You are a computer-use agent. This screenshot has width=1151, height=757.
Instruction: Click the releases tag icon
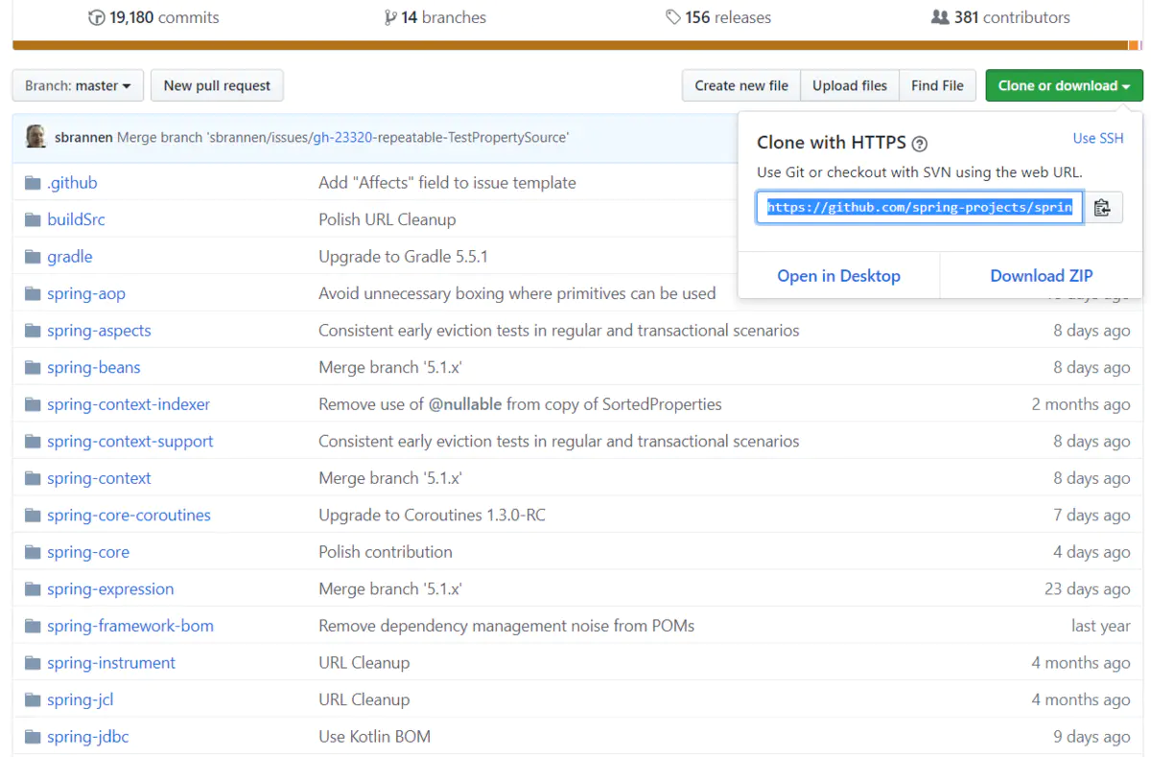tap(673, 17)
